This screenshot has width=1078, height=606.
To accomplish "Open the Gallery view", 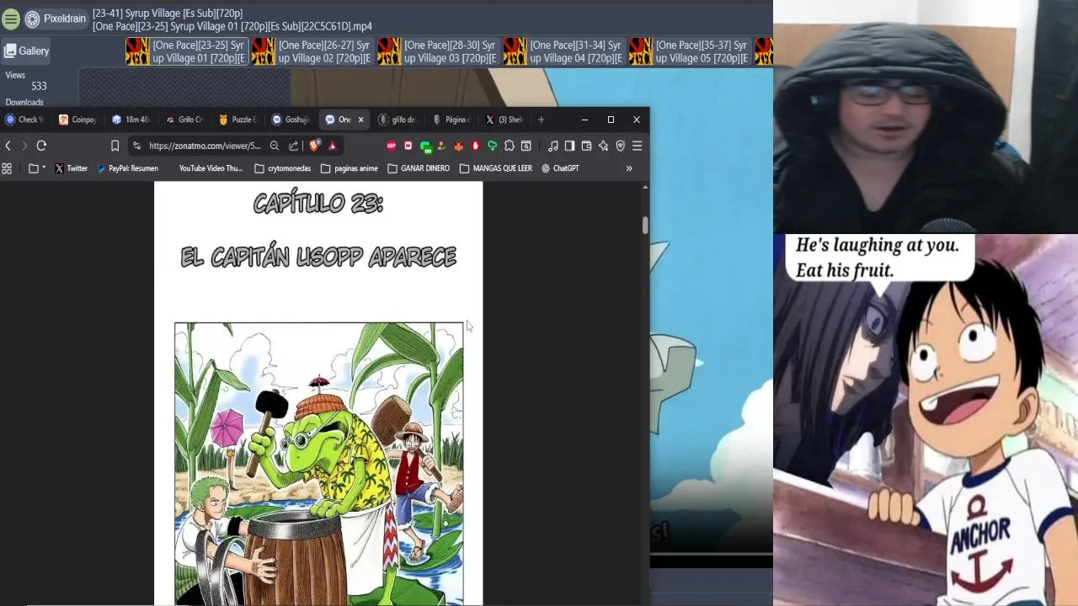I will pyautogui.click(x=26, y=51).
